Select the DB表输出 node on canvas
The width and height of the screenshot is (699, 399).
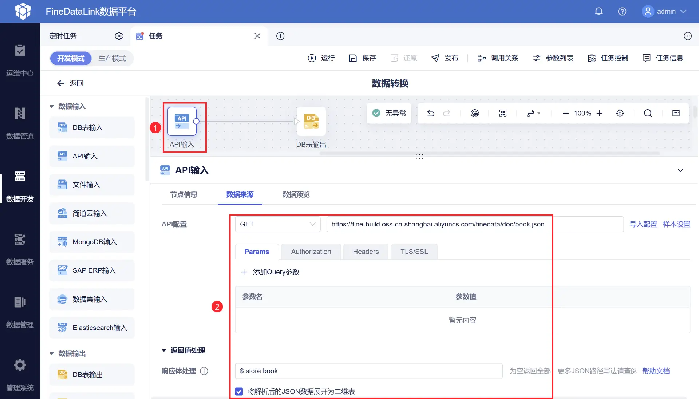tap(311, 122)
